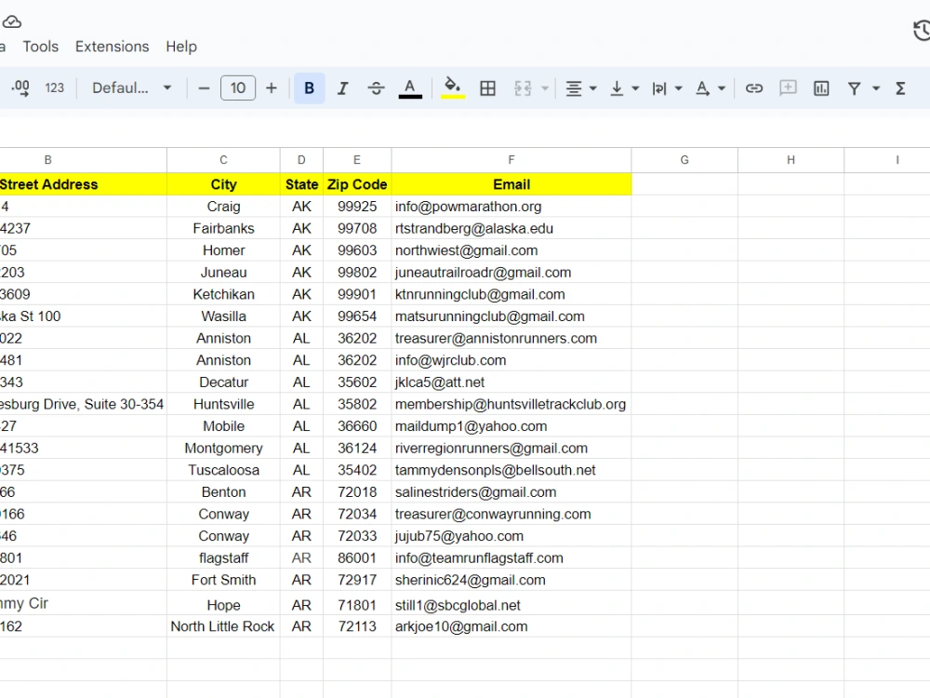Select column E header

click(x=357, y=160)
